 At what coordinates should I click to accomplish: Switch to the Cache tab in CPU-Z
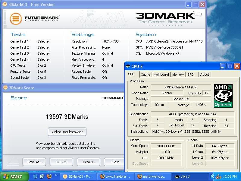coord(145,75)
